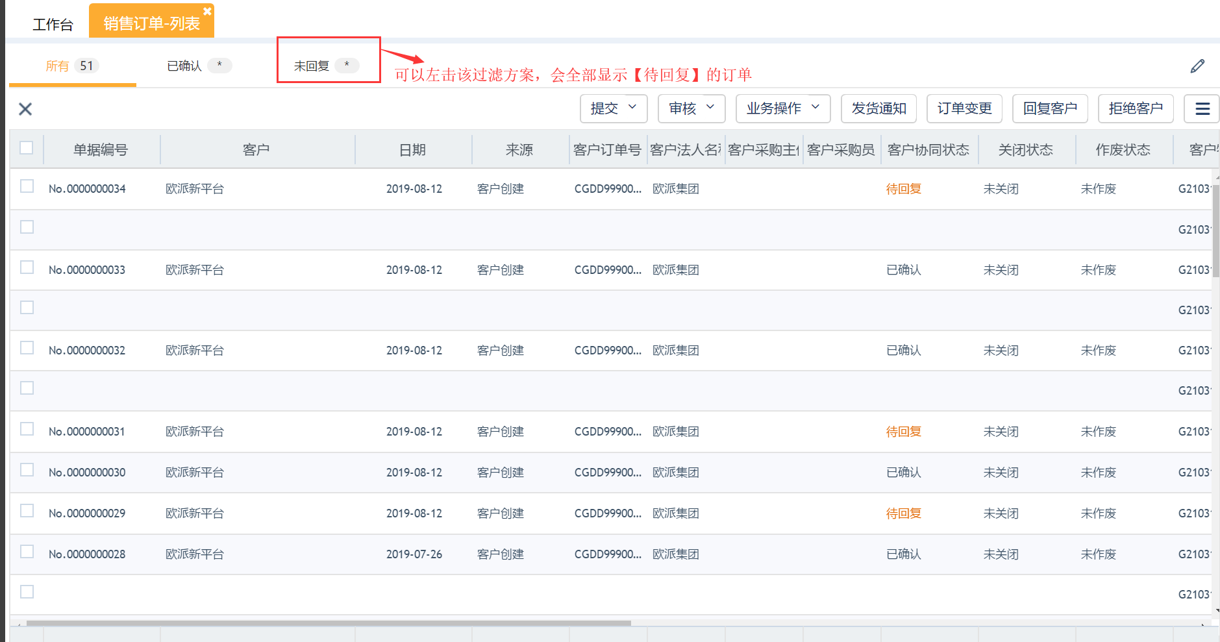Check the box for order No.0000000034
The width and height of the screenshot is (1220, 642).
(27, 186)
